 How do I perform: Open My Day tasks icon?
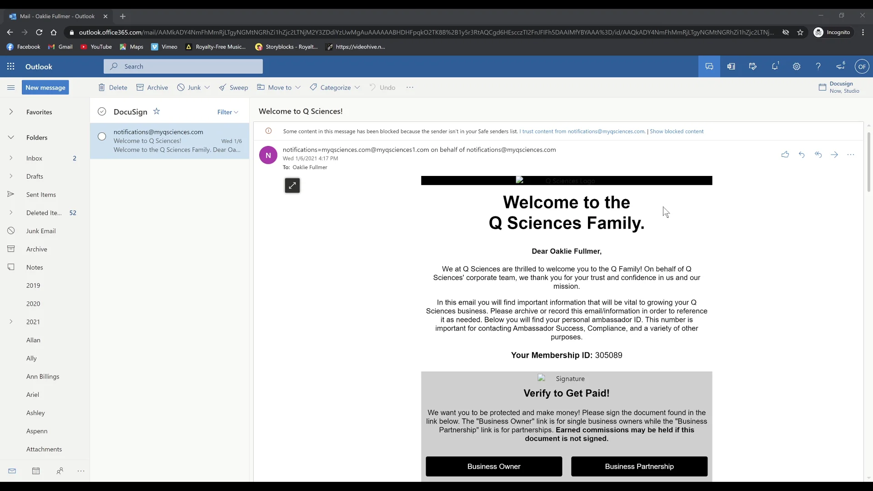click(753, 66)
